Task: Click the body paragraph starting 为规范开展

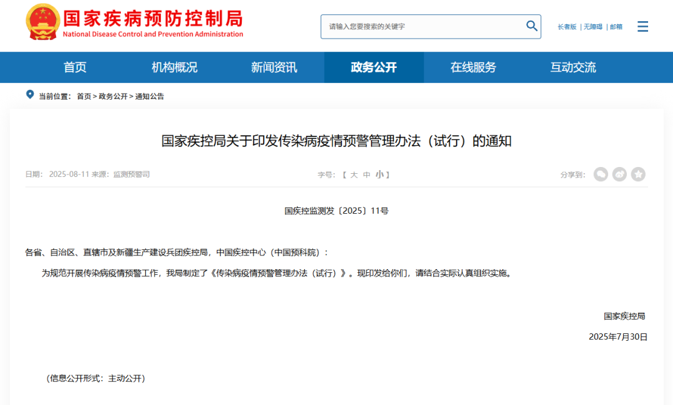Action: click(277, 274)
